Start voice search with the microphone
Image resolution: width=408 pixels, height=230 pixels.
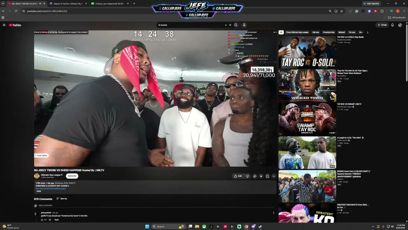244,25
